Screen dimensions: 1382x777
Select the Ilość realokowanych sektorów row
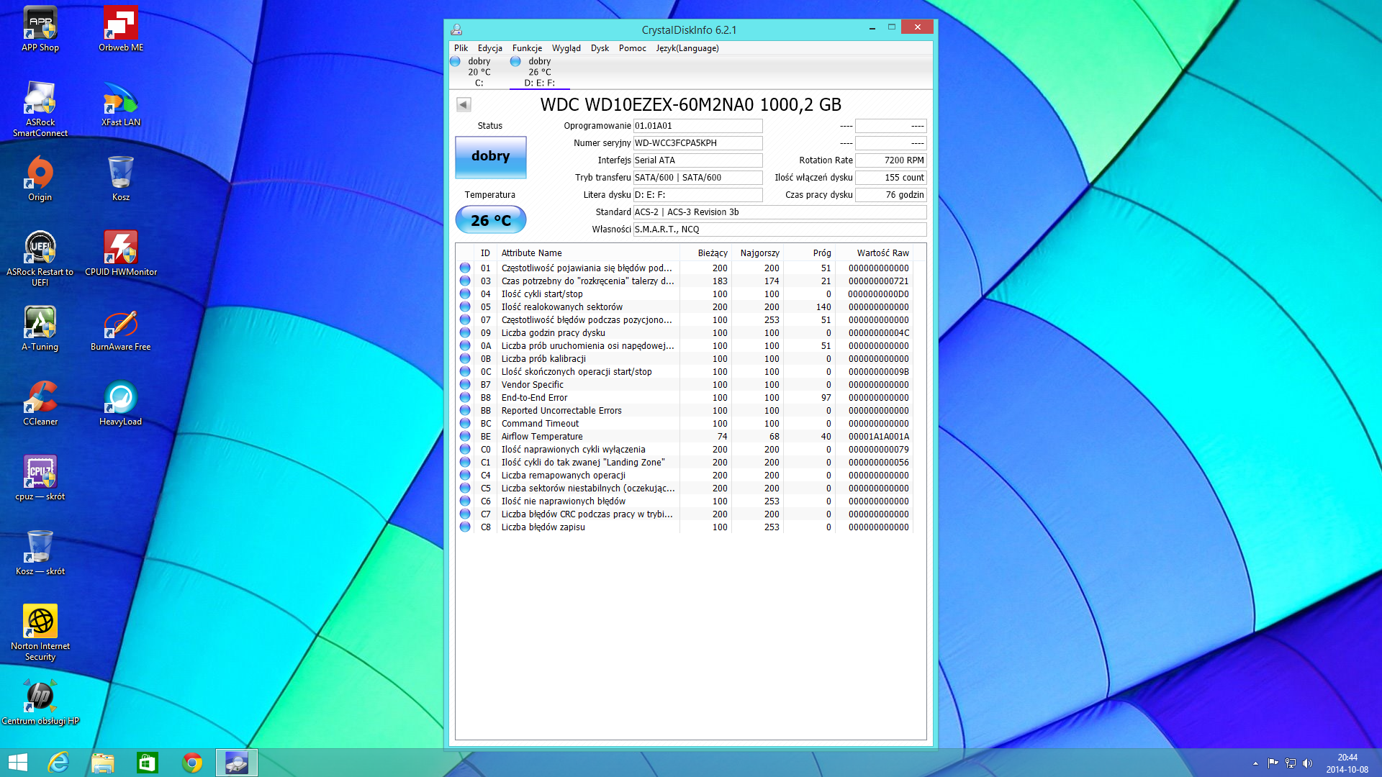685,307
